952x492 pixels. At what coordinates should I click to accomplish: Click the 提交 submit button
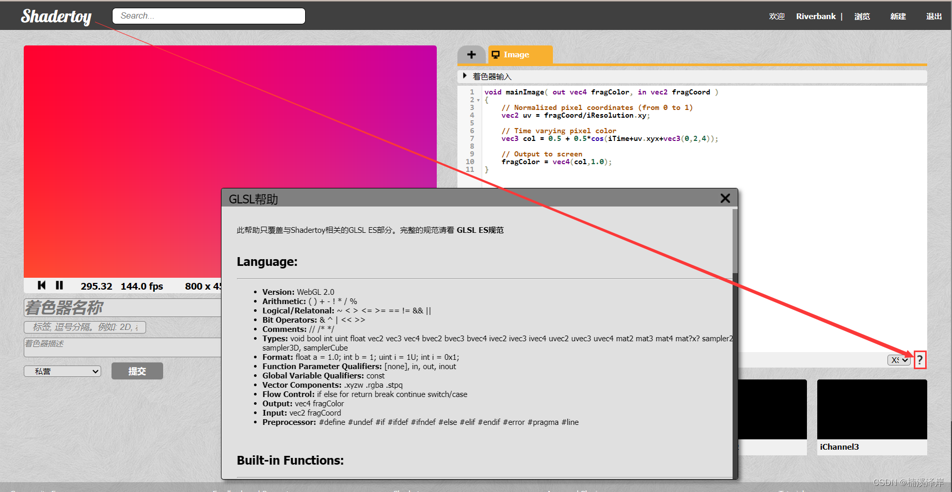pyautogui.click(x=137, y=371)
